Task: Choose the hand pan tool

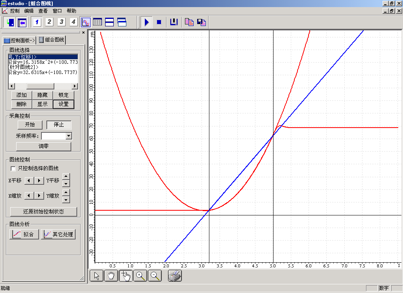Action: tap(111, 276)
